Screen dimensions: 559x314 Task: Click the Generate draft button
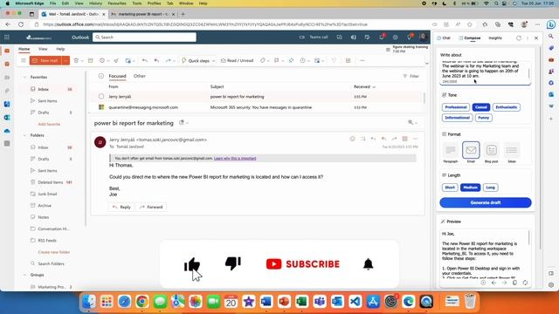click(x=486, y=202)
